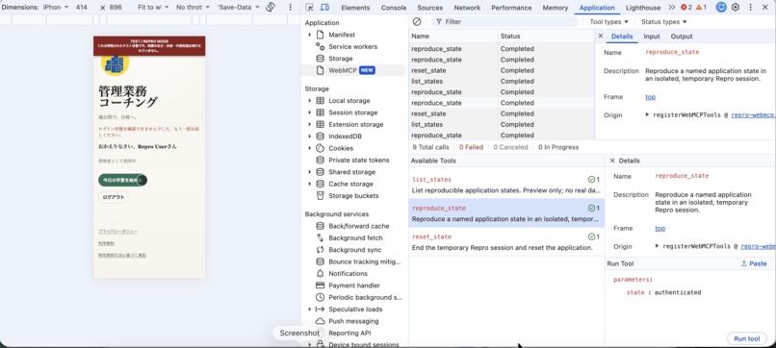Select the list_states available tool
The image size is (776, 348).
tap(505, 185)
